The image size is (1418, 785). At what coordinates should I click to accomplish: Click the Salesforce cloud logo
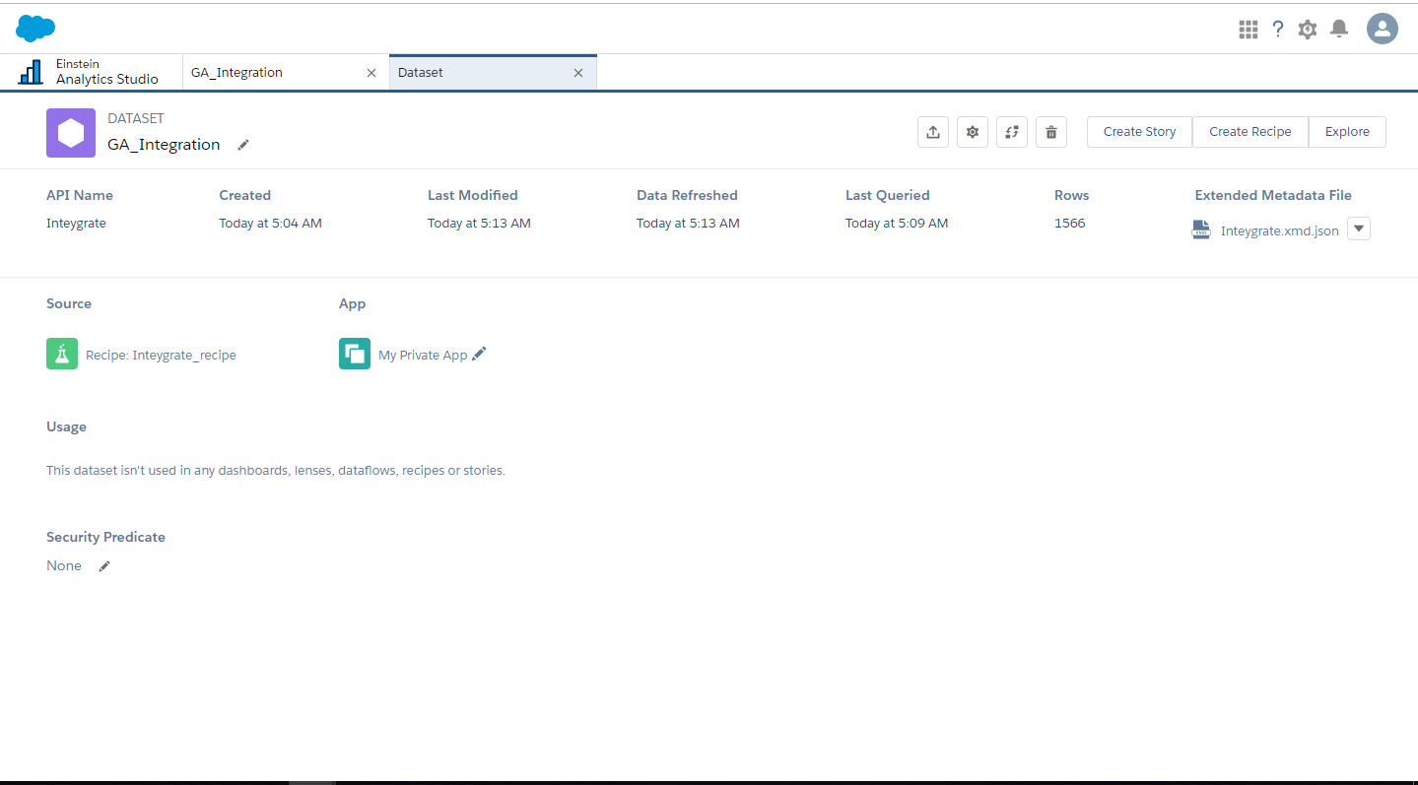tap(35, 29)
